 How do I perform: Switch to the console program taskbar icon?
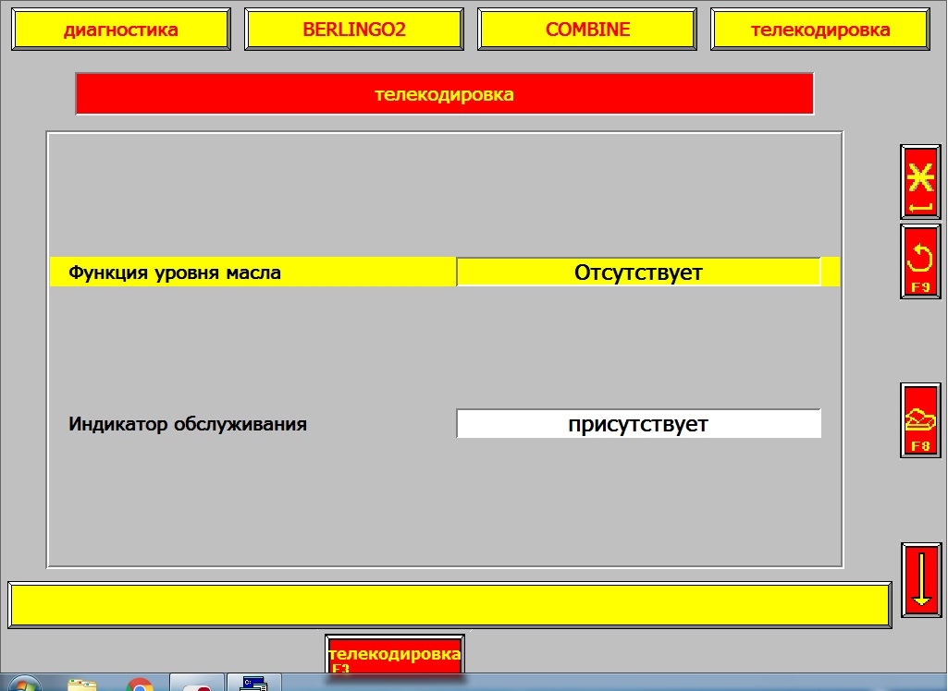coord(254,683)
